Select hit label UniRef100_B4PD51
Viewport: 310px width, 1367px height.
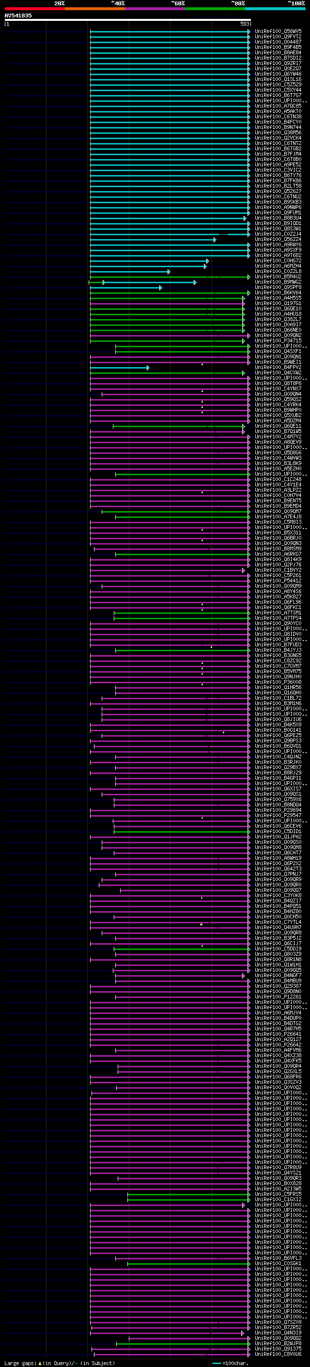[278, 906]
